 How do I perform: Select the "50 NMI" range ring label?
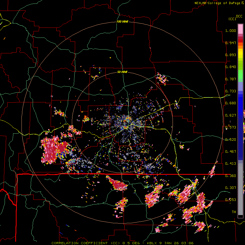coord(122,72)
